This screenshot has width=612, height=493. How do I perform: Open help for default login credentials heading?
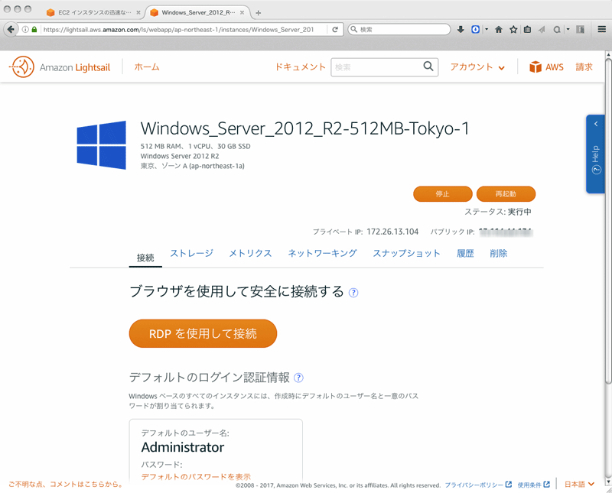pos(298,378)
